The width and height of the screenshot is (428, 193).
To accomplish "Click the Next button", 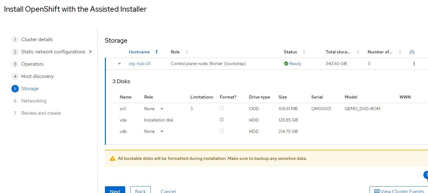I will (x=115, y=190).
